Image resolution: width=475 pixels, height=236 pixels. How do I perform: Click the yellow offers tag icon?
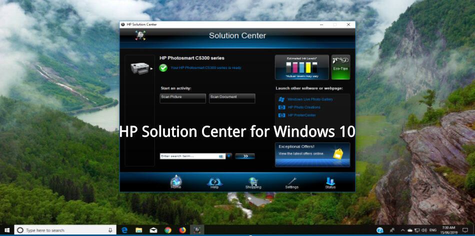[x=338, y=154]
